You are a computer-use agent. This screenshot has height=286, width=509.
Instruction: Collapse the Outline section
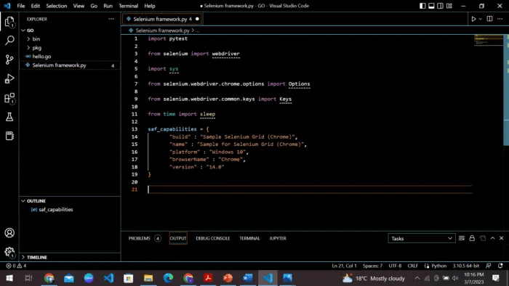70,201
